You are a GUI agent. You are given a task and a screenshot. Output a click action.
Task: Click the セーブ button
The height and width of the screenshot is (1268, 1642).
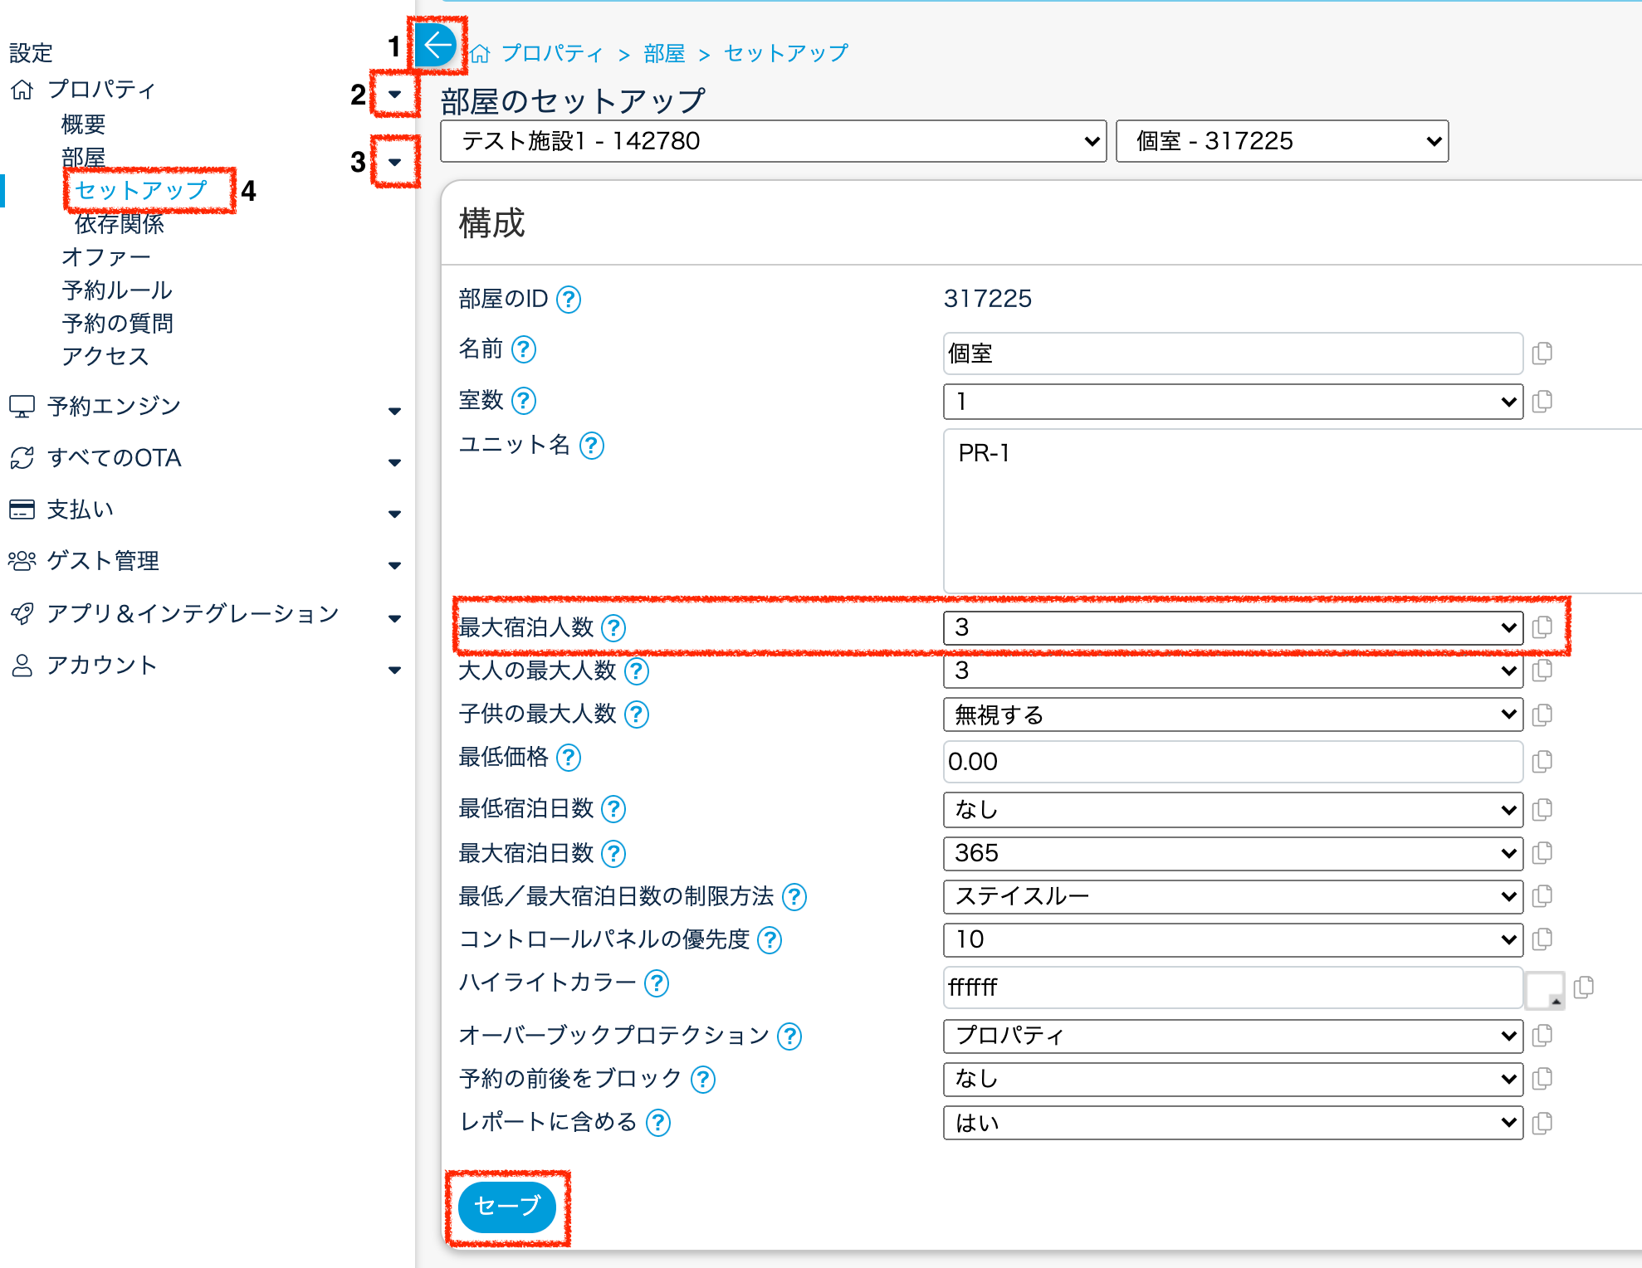tap(506, 1207)
